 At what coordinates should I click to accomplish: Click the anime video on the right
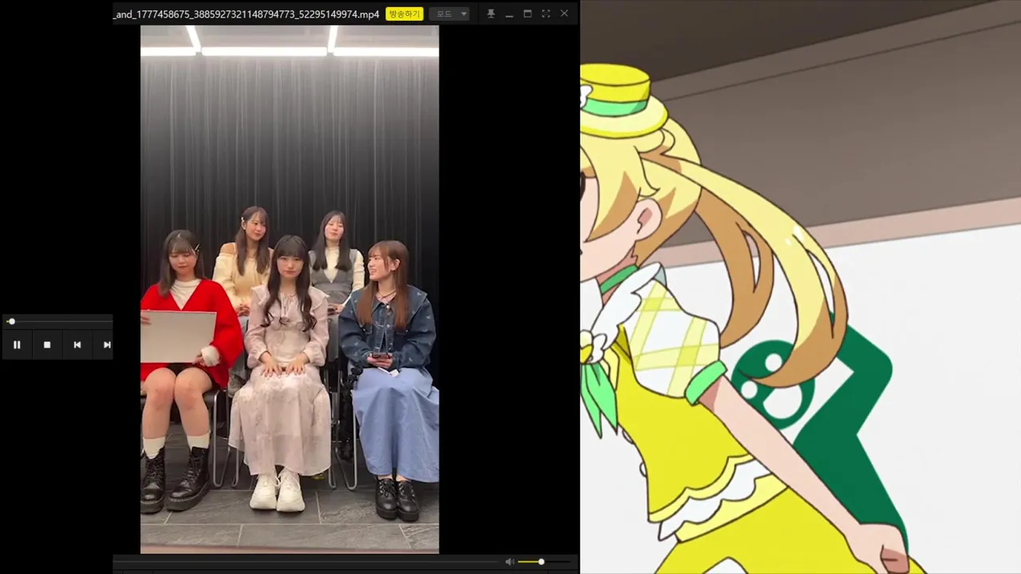tap(800, 287)
